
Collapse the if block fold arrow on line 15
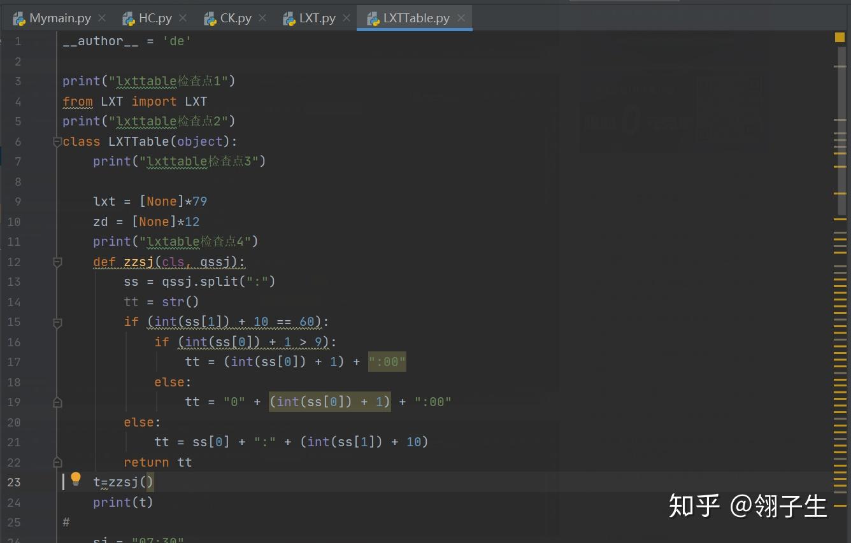[x=57, y=321]
